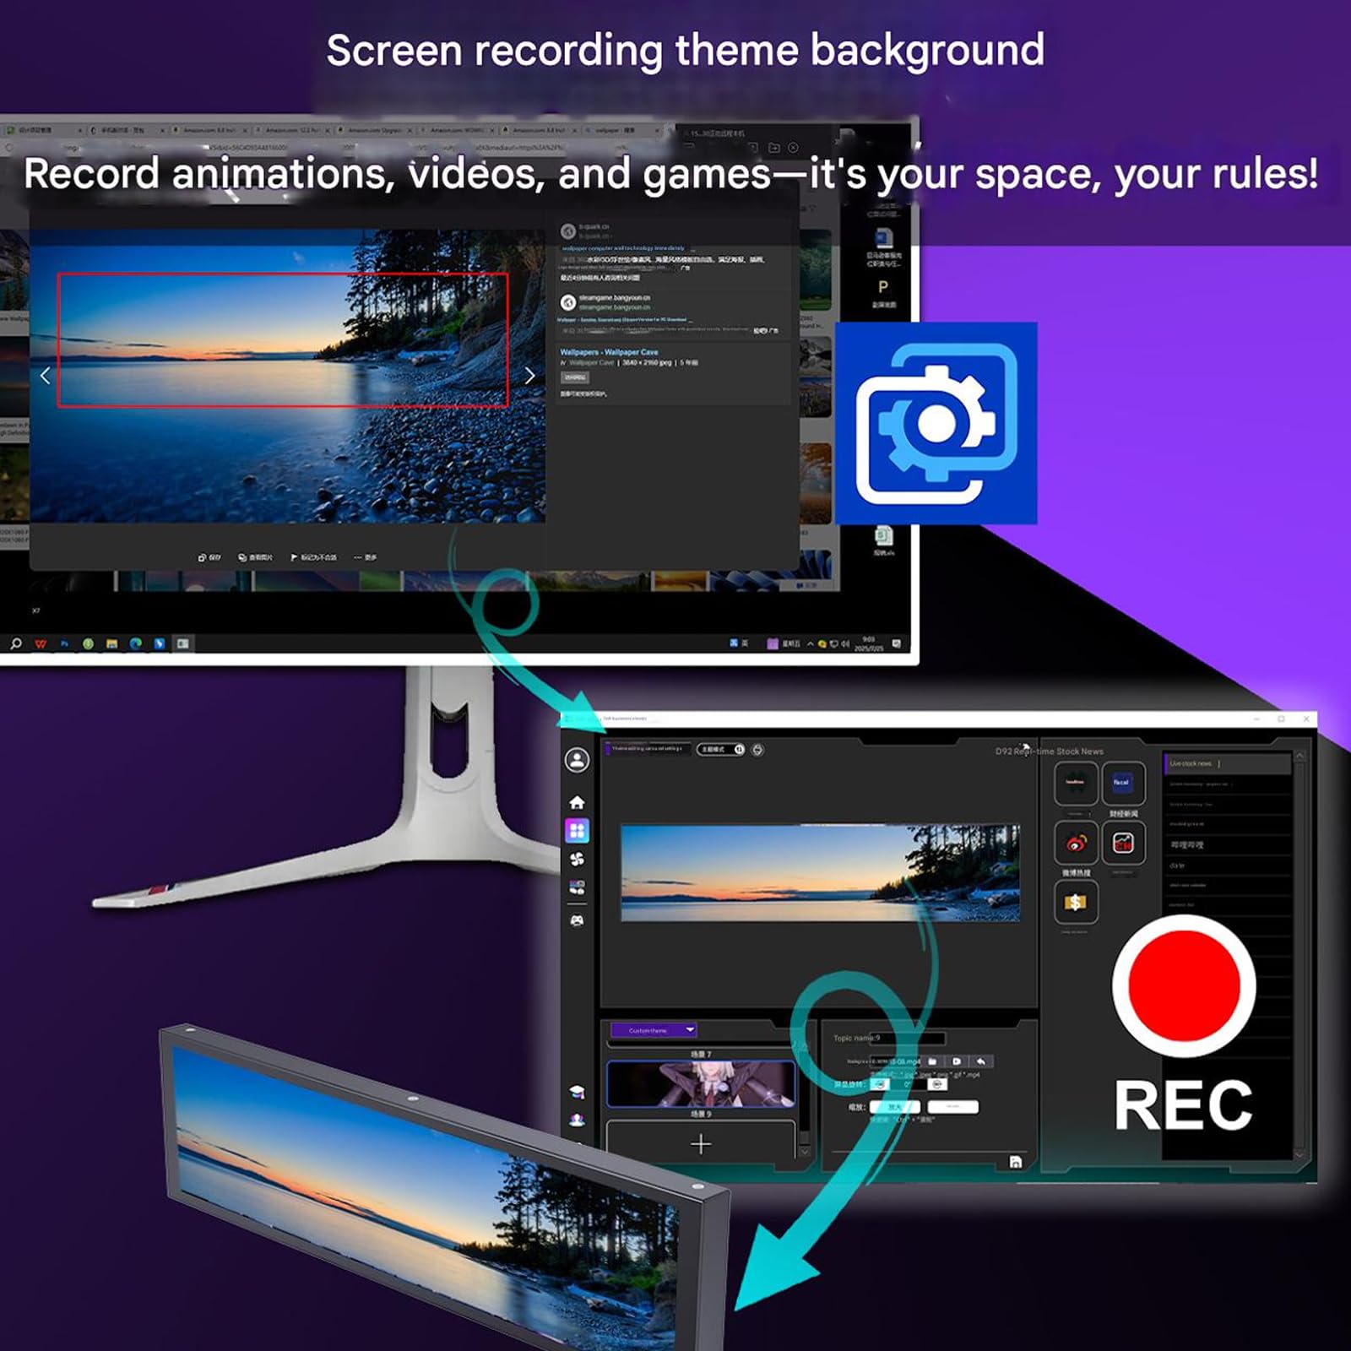The width and height of the screenshot is (1351, 1351).
Task: Expand the Custom theme dropdown
Action: (653, 1030)
